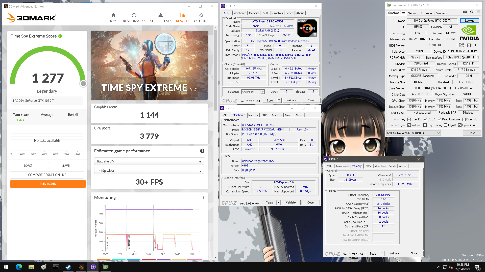Open Monitoring three-dot menu

click(204, 197)
